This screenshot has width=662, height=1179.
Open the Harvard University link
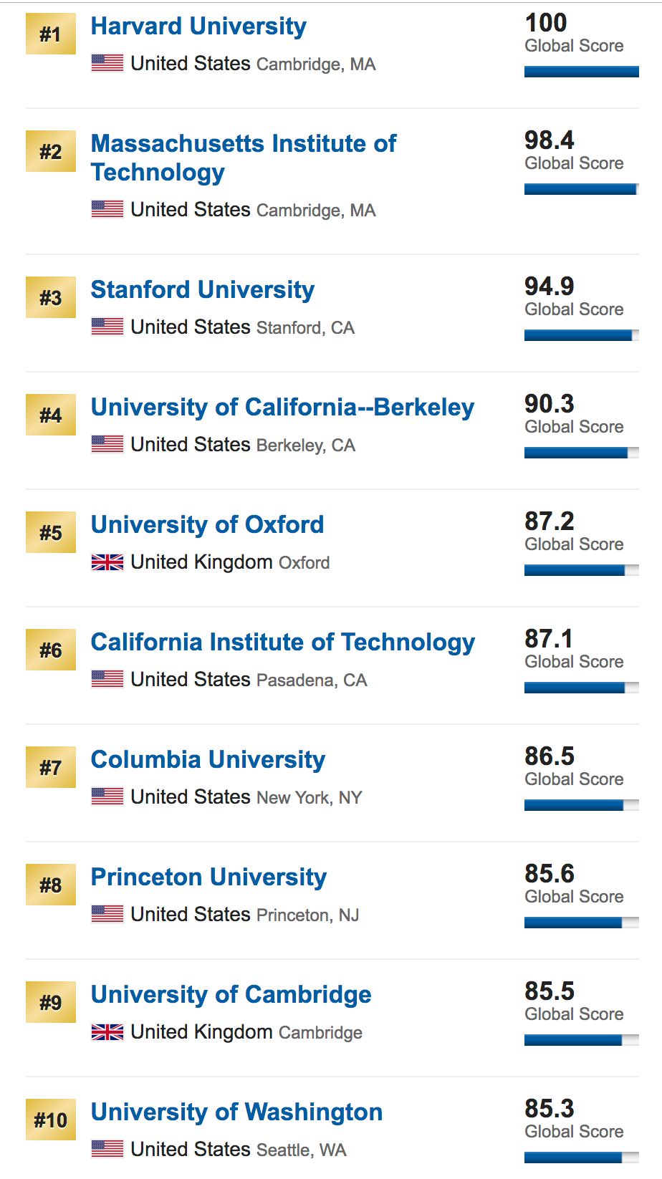pos(198,27)
